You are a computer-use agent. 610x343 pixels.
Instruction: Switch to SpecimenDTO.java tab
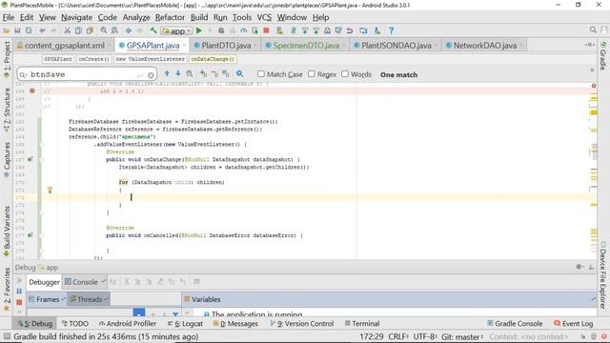pos(306,46)
